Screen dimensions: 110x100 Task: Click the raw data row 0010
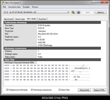tap(47, 68)
